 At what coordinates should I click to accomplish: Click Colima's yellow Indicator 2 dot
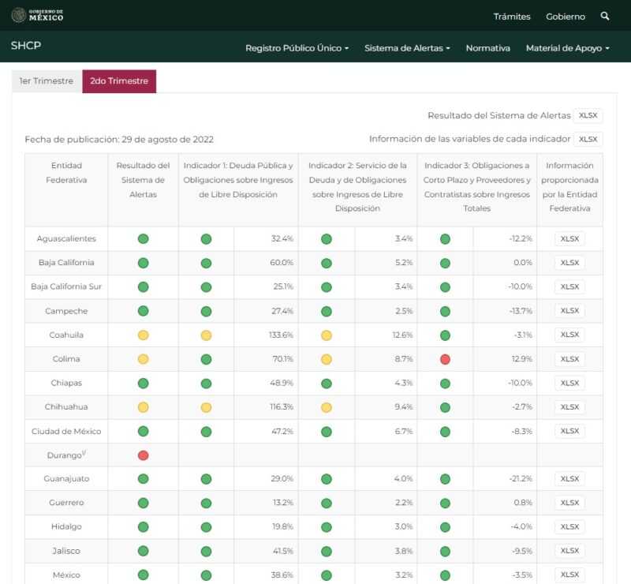click(x=326, y=359)
